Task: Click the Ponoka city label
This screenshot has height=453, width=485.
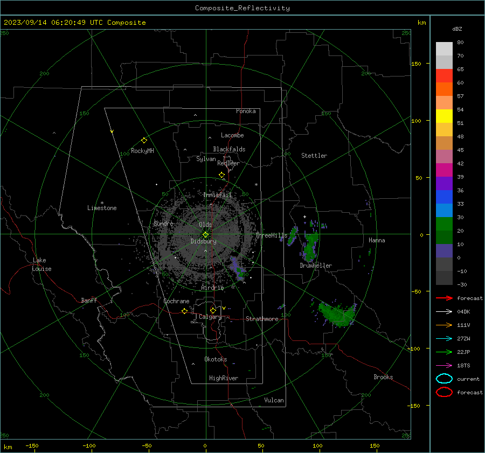Action: point(246,111)
